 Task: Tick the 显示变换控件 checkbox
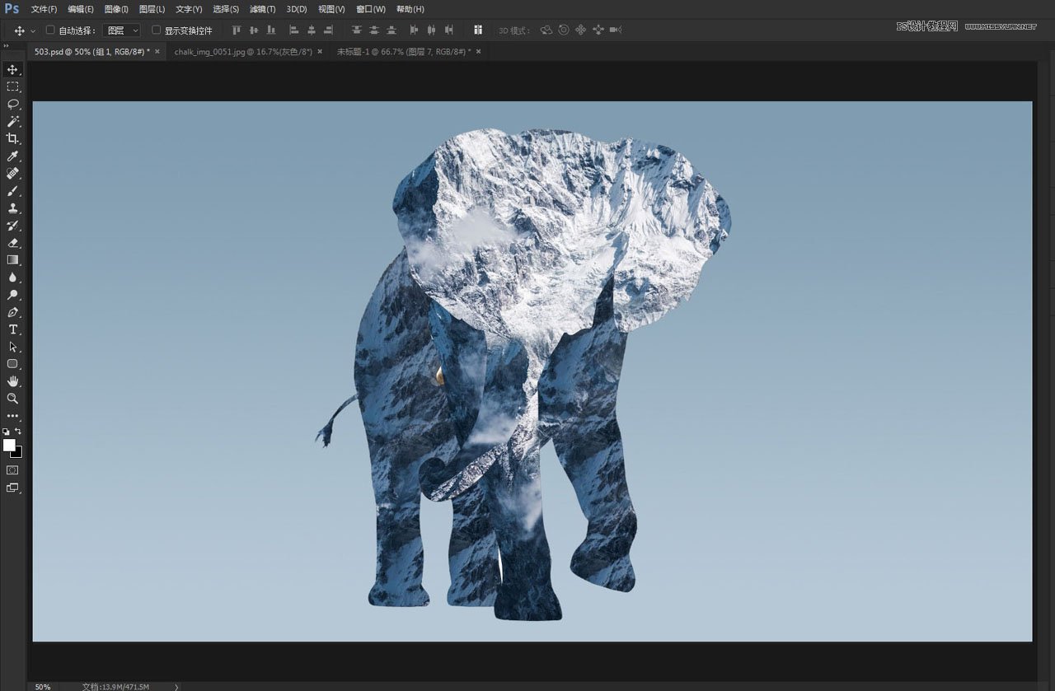click(x=157, y=30)
